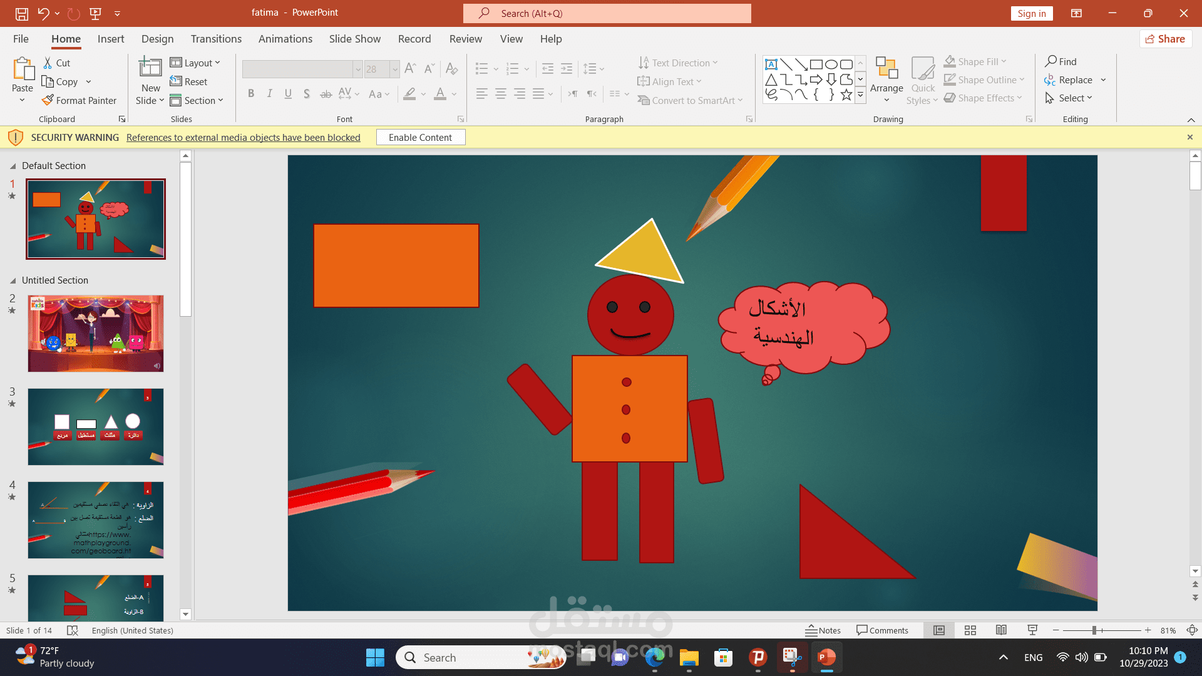This screenshot has width=1202, height=676.
Task: Click Reset slide layout
Action: [x=188, y=81]
